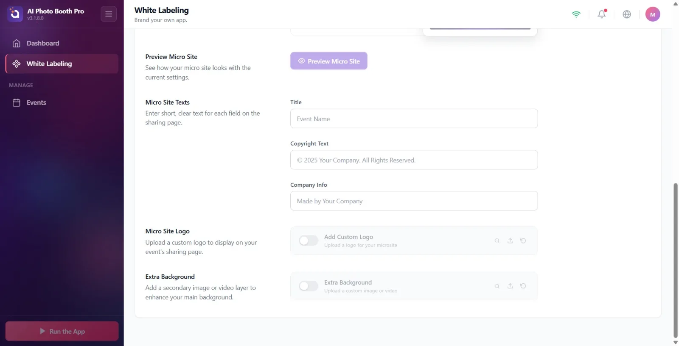The image size is (679, 346).
Task: Click the White Labeling page heading
Action: pos(162,10)
